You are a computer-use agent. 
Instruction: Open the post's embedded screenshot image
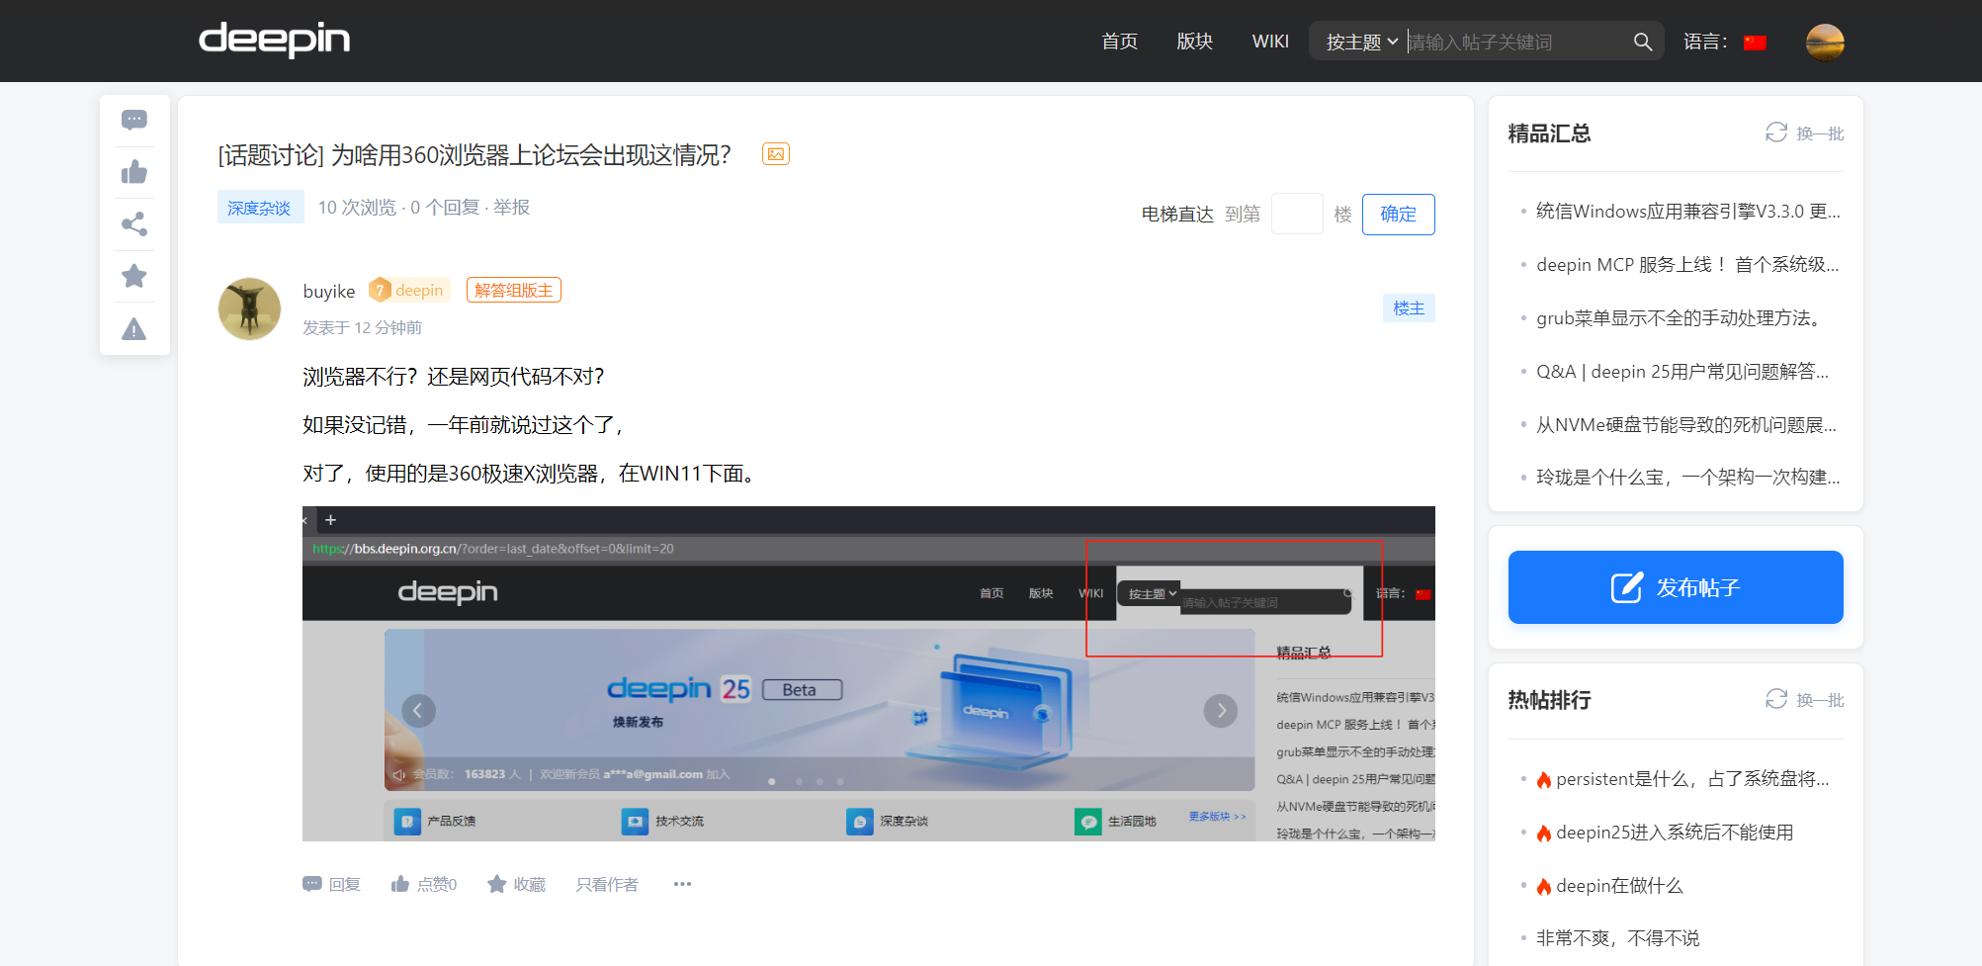click(x=868, y=673)
